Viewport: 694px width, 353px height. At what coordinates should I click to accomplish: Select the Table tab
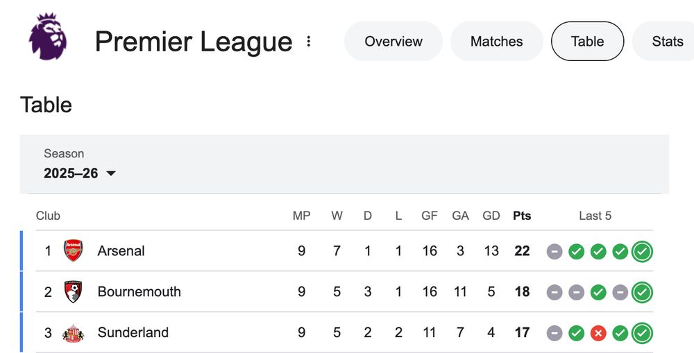pyautogui.click(x=587, y=42)
